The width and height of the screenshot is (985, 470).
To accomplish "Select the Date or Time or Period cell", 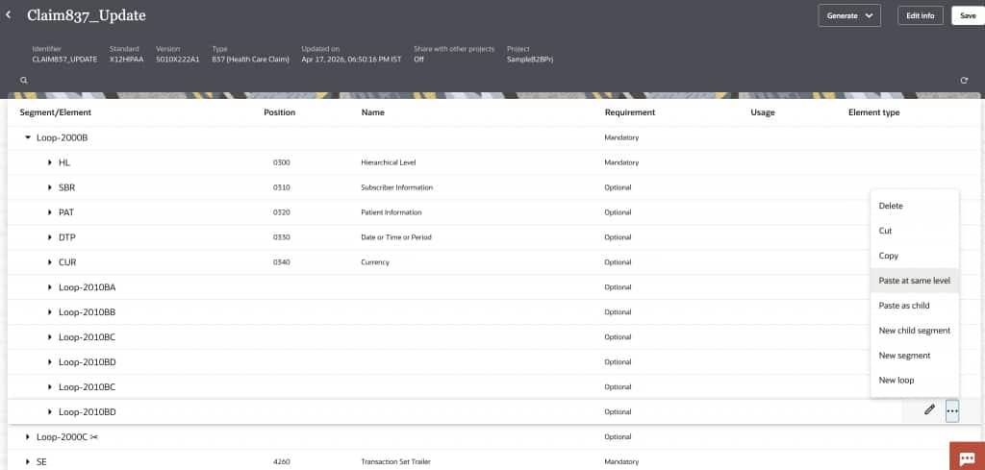I will click(x=395, y=237).
